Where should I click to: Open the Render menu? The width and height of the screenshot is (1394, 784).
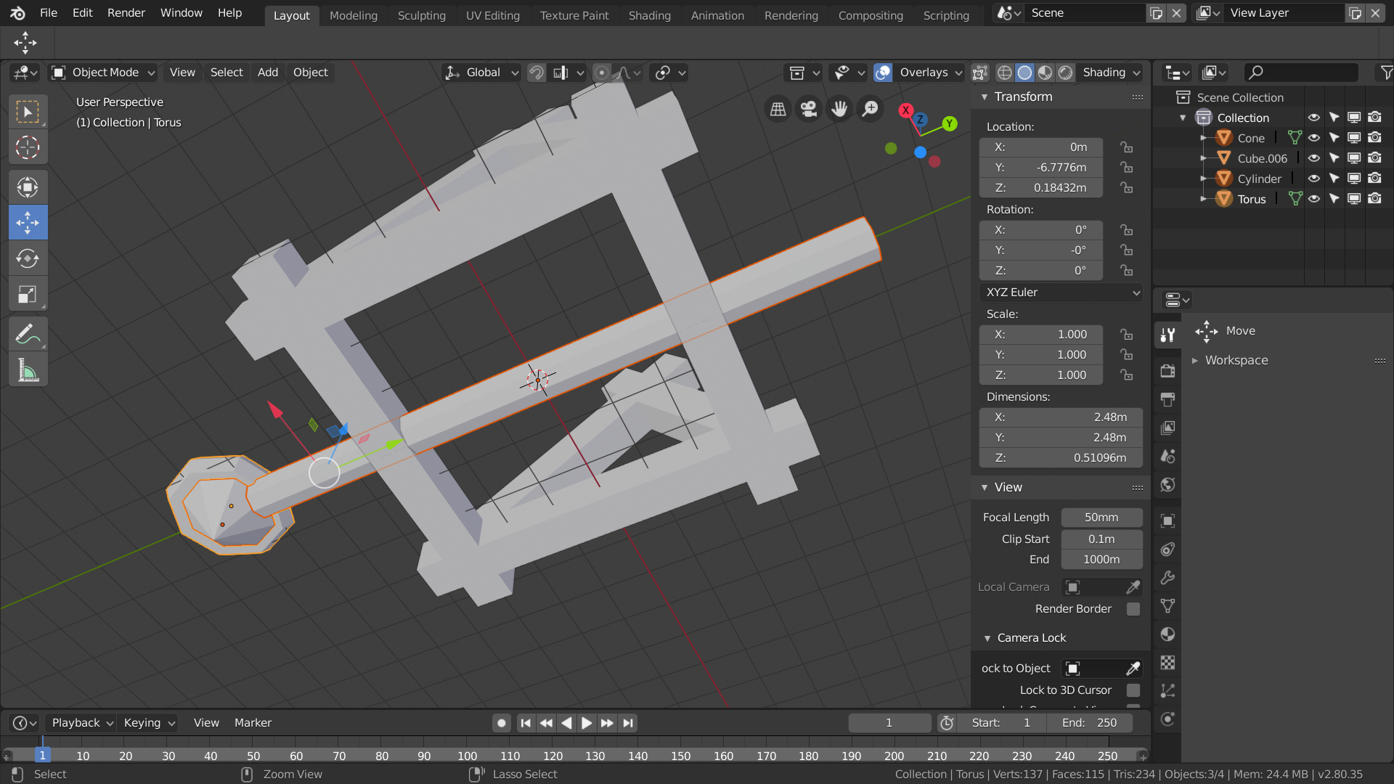click(x=126, y=13)
